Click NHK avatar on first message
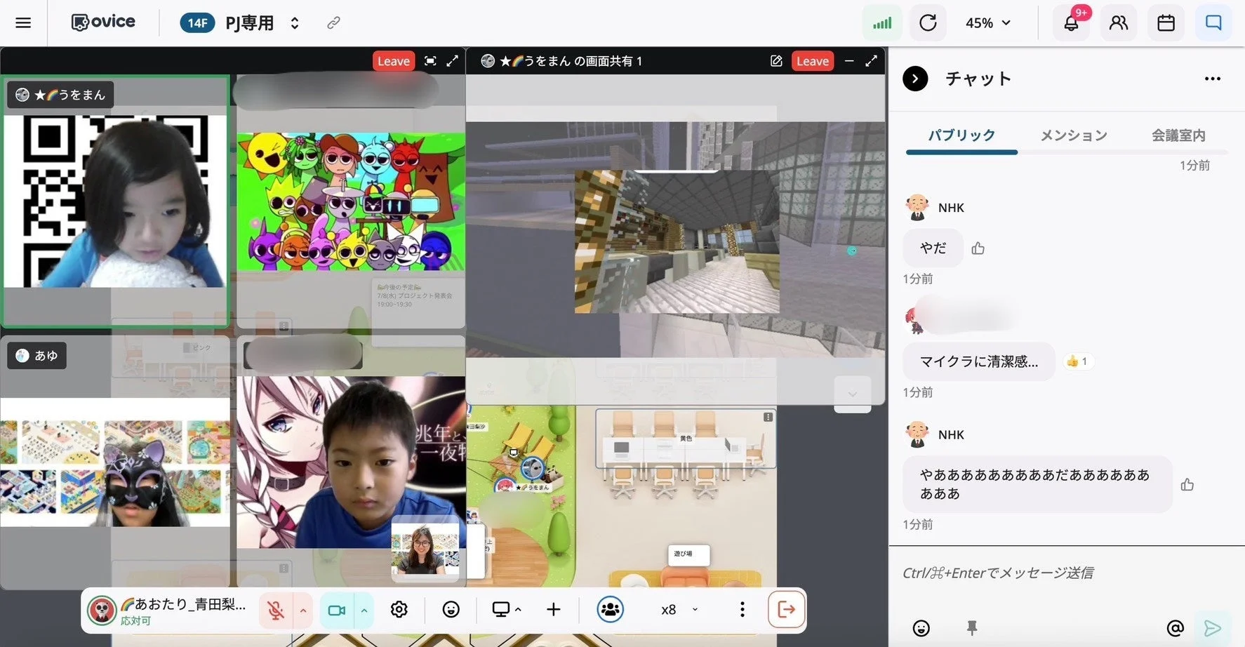1245x647 pixels. [x=917, y=208]
